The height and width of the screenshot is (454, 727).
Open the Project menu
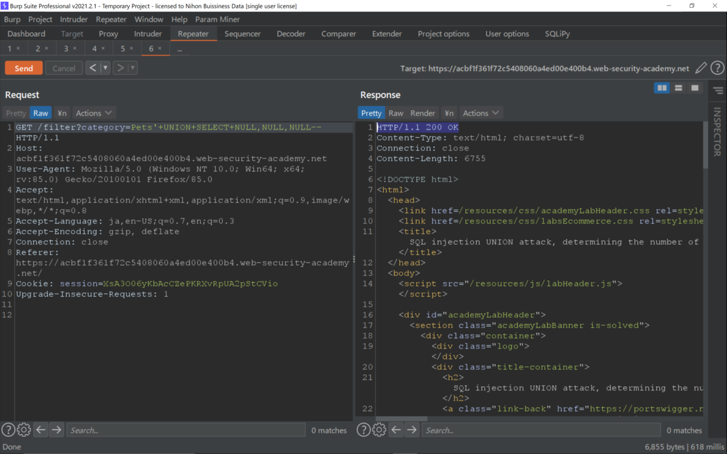(x=41, y=19)
